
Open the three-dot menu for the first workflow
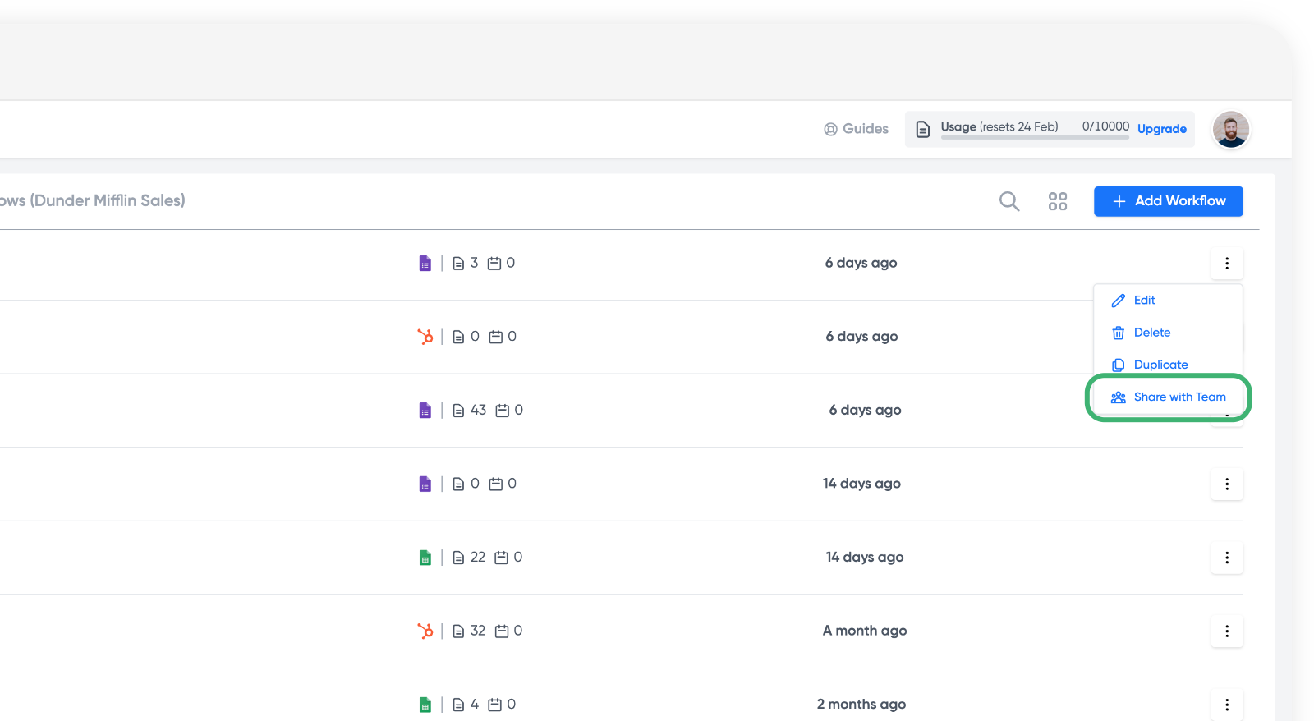point(1226,264)
